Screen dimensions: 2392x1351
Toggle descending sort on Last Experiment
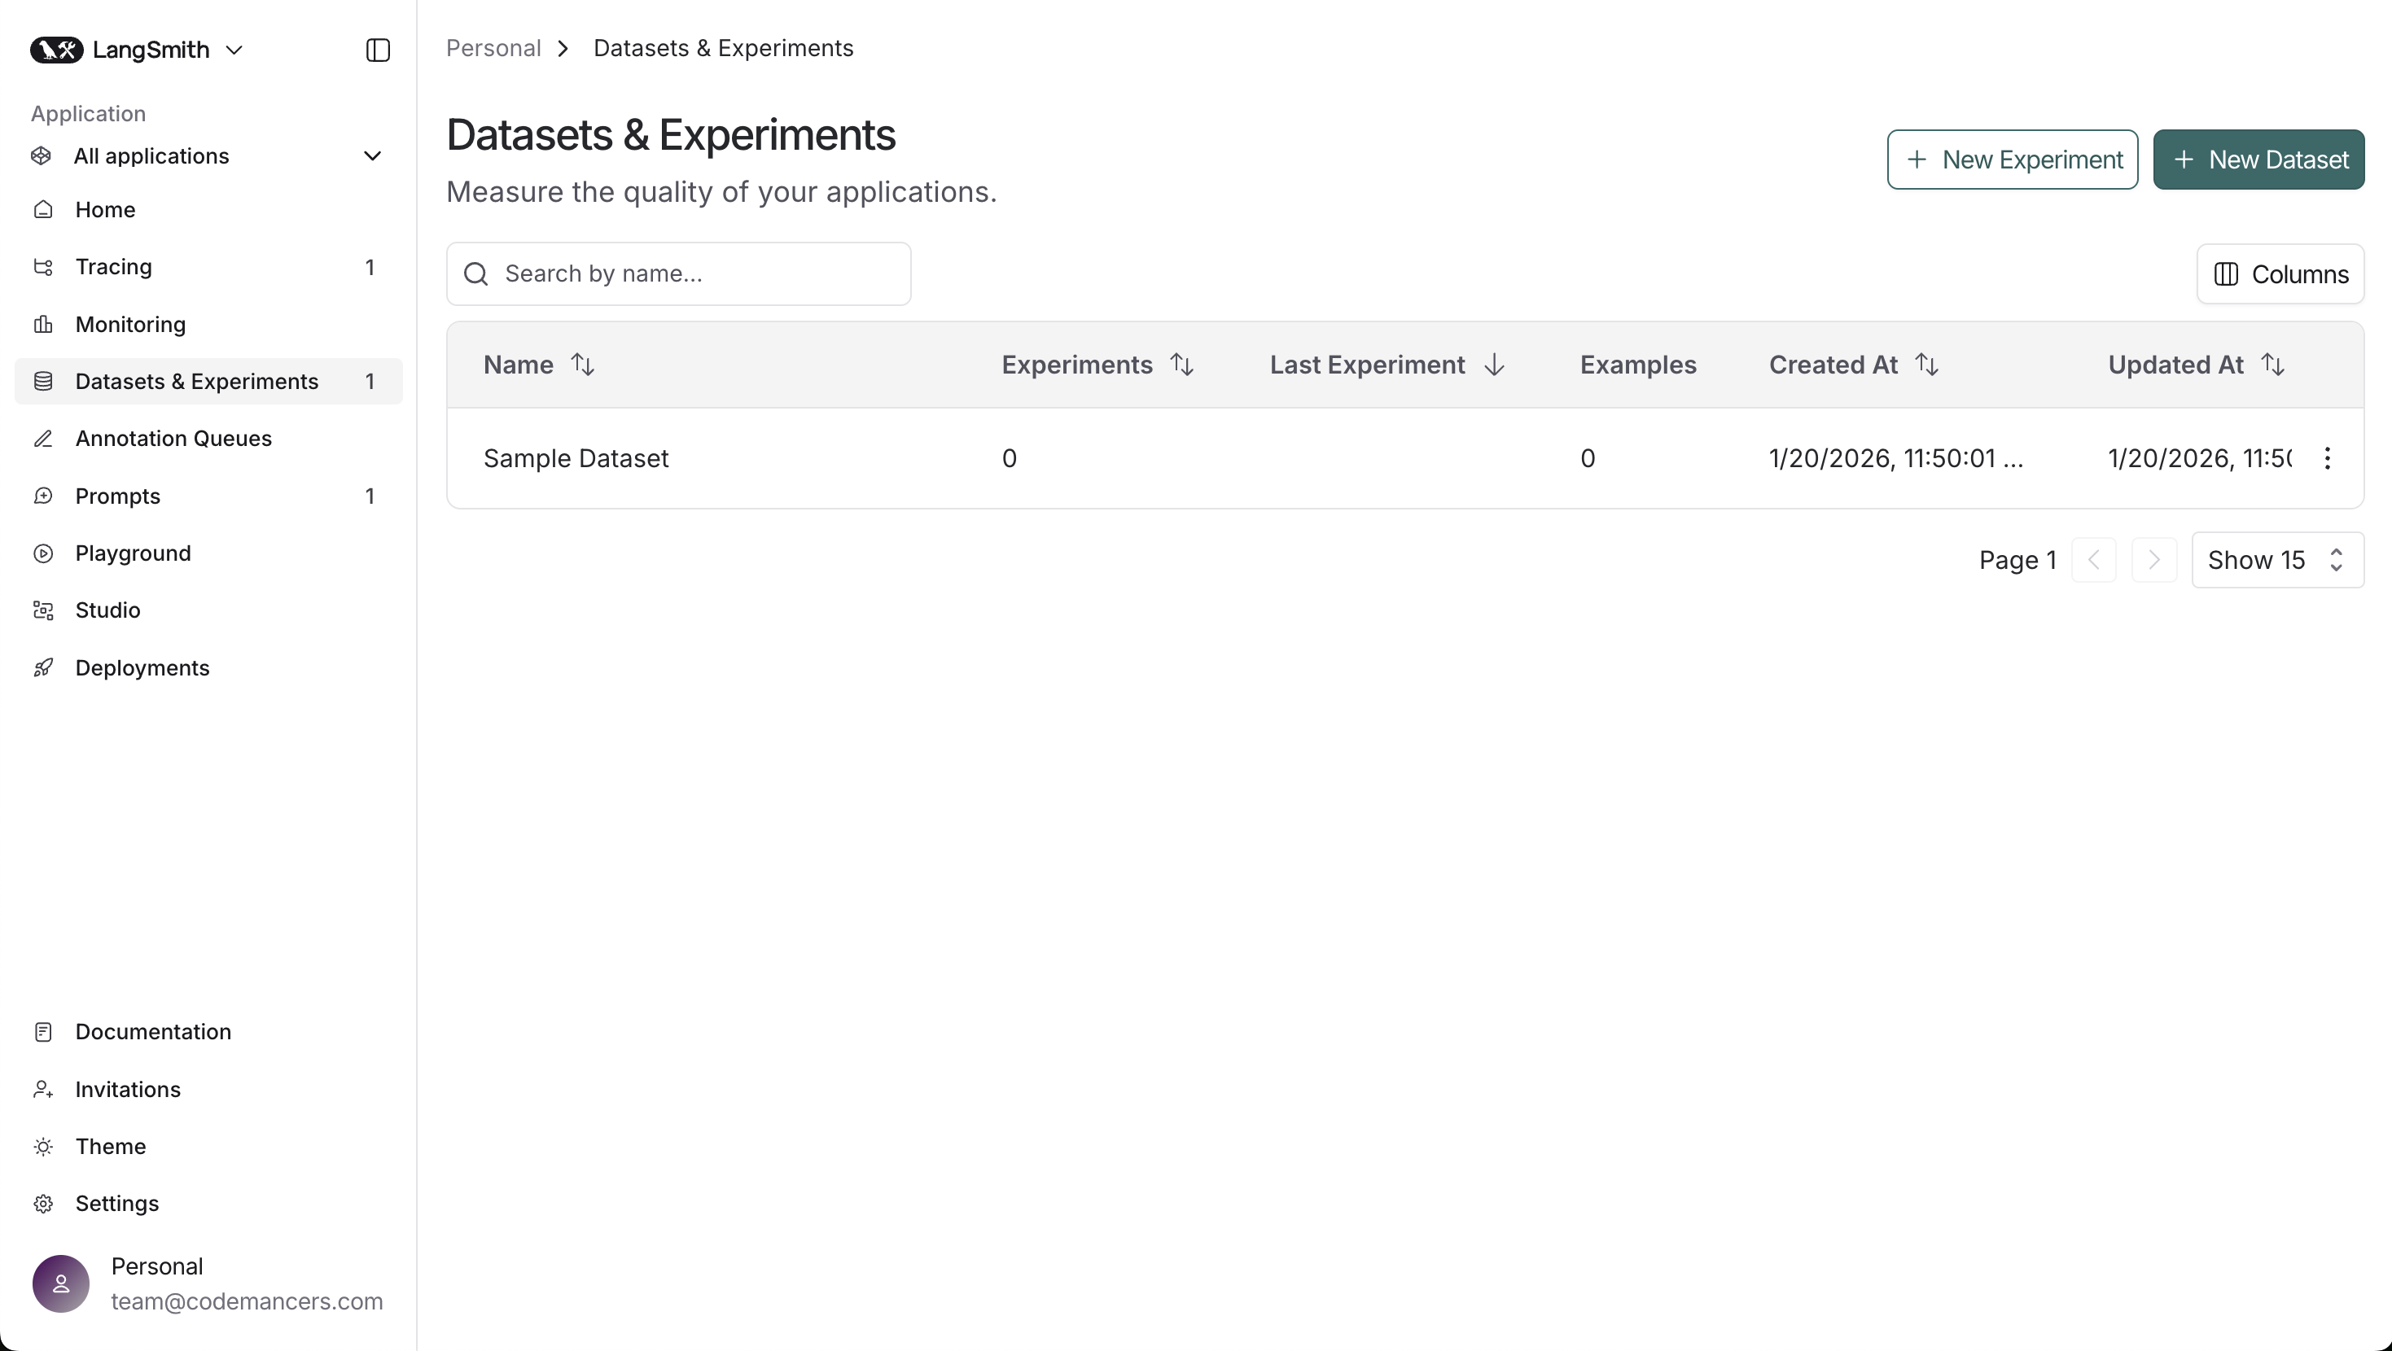(1495, 364)
